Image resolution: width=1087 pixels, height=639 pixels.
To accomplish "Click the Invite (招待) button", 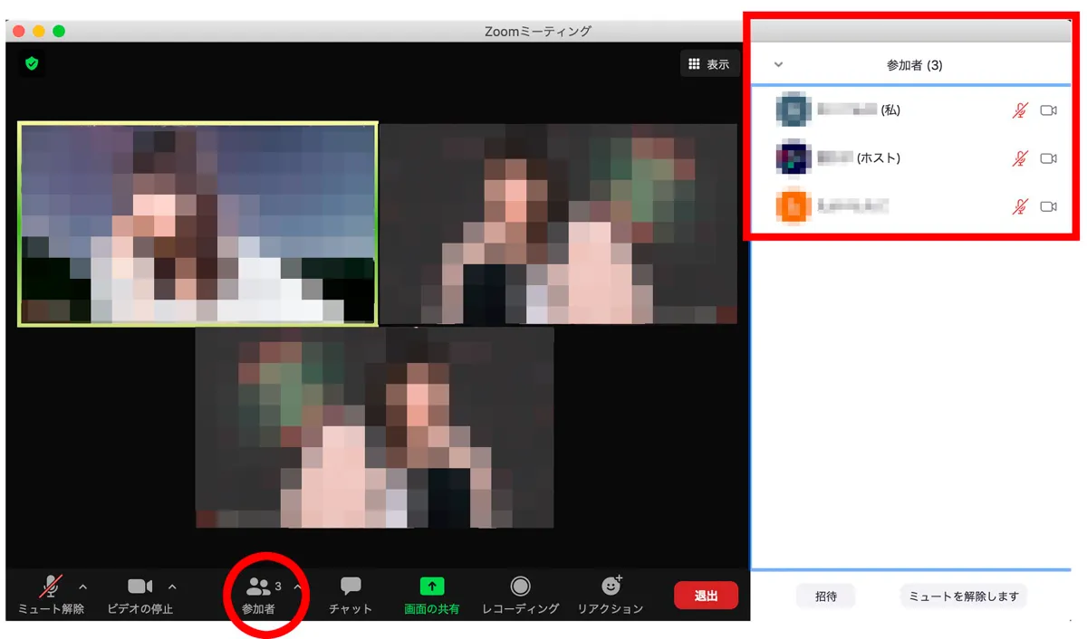I will [x=825, y=596].
